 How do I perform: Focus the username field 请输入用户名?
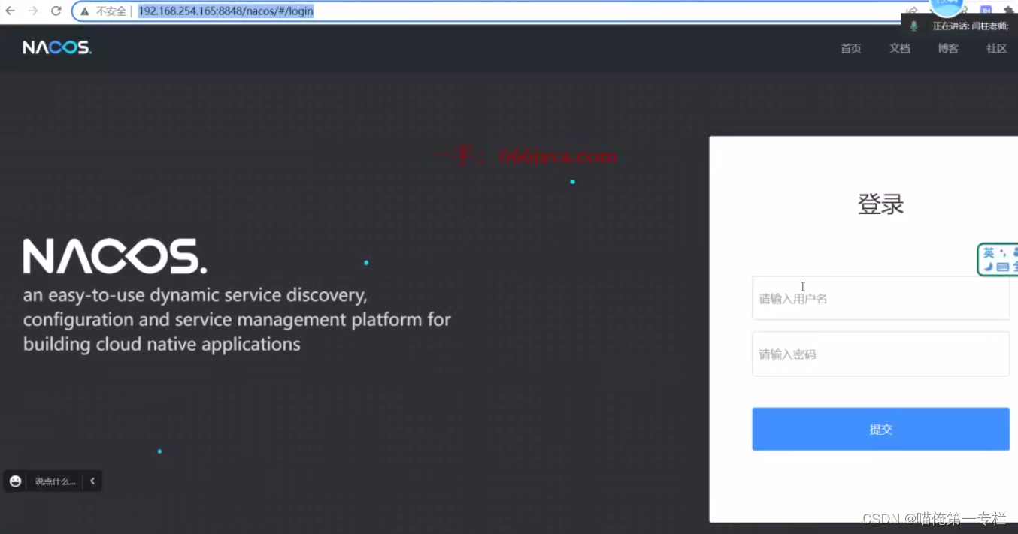pyautogui.click(x=880, y=298)
